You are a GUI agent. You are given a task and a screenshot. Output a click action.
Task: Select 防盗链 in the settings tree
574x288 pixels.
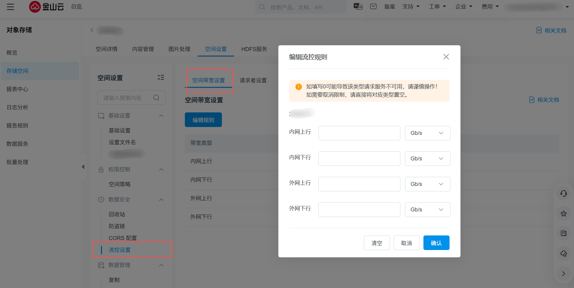tap(117, 226)
